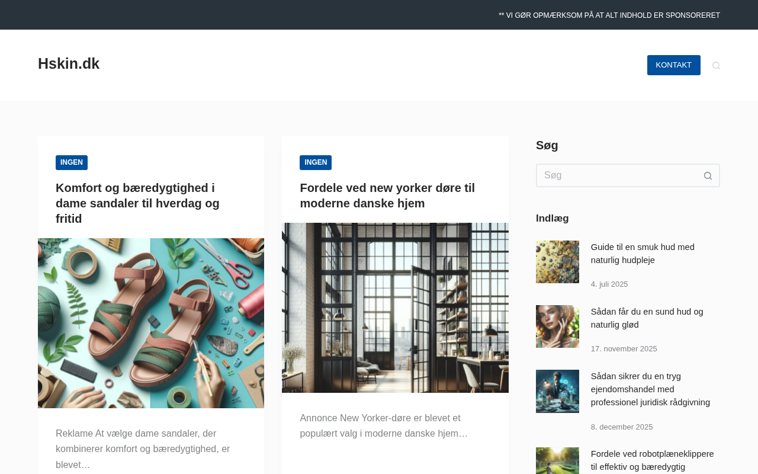
Task: Open the New Yorker doors featured image
Action: point(395,308)
